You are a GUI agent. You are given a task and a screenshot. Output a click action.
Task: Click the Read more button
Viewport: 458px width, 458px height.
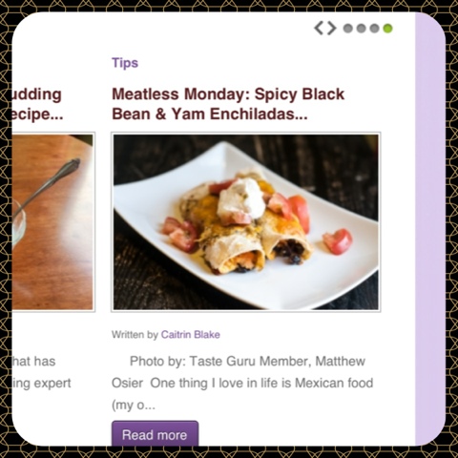point(155,434)
